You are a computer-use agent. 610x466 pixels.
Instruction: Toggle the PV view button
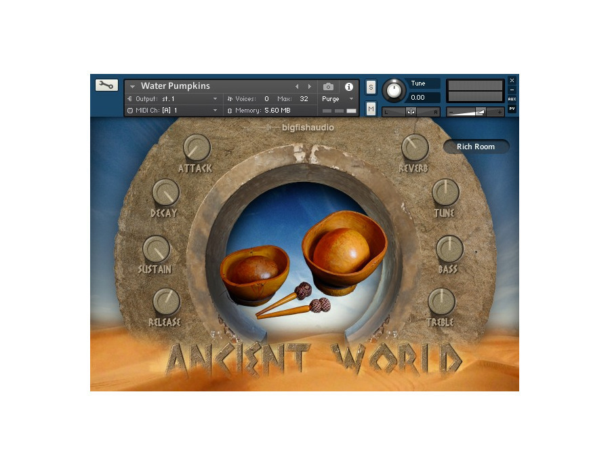pos(512,109)
